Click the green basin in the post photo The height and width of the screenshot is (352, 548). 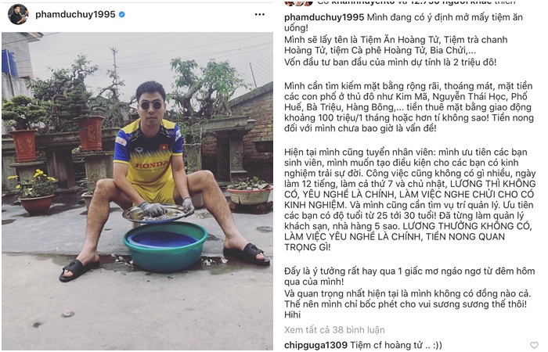click(165, 247)
